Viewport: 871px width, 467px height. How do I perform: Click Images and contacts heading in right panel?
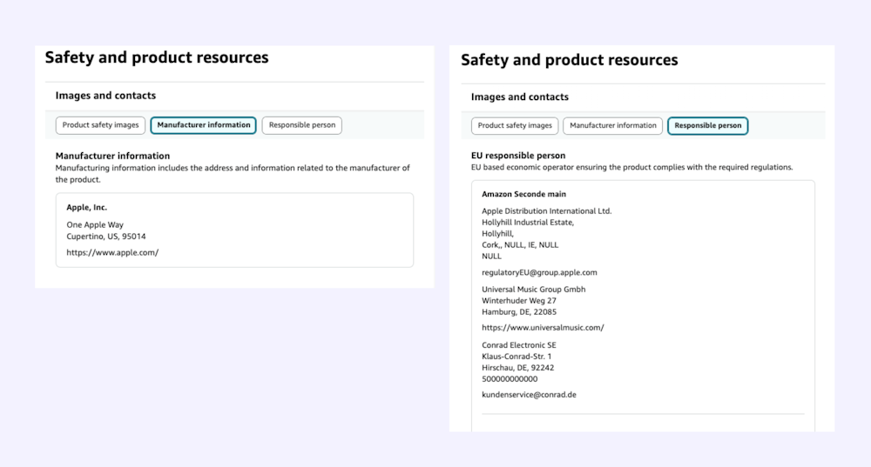pos(520,97)
